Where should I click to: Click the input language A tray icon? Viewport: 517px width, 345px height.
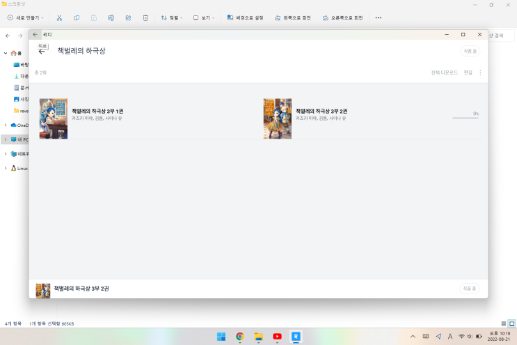450,337
